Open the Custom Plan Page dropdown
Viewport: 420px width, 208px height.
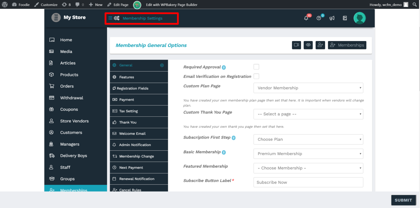tap(308, 88)
